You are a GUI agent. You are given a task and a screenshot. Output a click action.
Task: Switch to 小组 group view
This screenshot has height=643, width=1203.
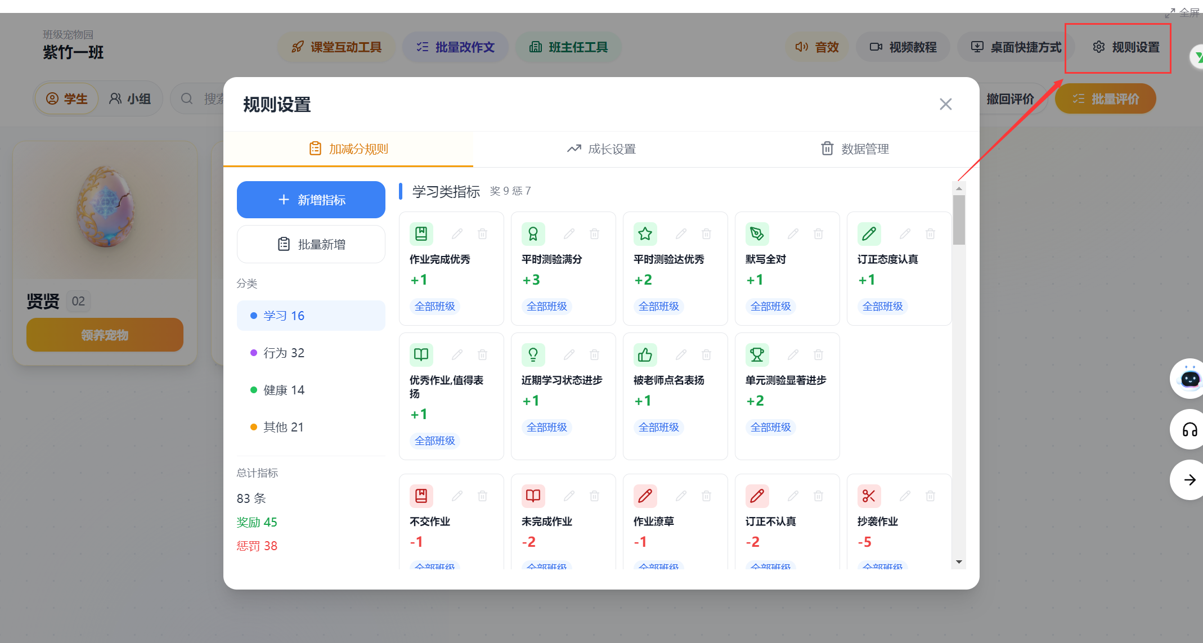point(130,98)
